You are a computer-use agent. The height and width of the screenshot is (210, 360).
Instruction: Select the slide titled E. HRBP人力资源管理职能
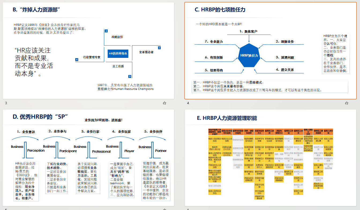click(271, 158)
